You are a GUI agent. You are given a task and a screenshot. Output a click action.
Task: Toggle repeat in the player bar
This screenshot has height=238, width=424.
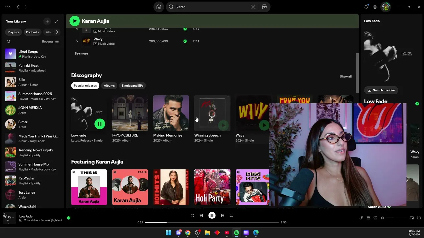point(232,215)
